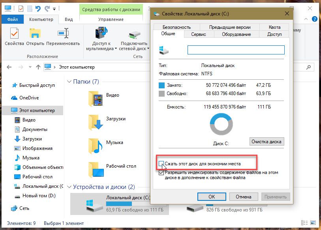Open the Музыка folder in main pane
Image resolution: width=321 pixels, height=230 pixels.
pos(96,145)
